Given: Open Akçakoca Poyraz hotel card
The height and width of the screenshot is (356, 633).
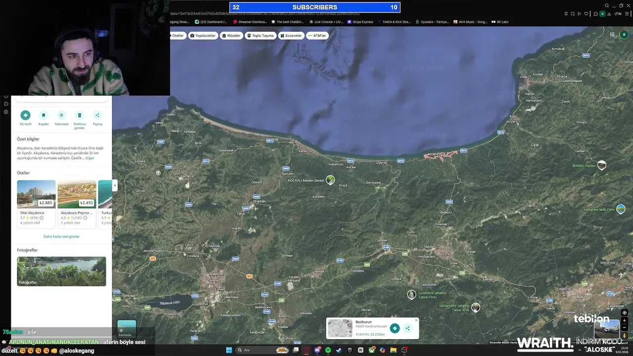Looking at the screenshot, I should coord(77,204).
